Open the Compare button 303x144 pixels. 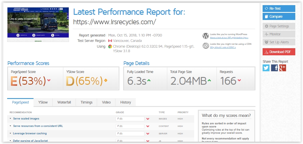coord(279,16)
